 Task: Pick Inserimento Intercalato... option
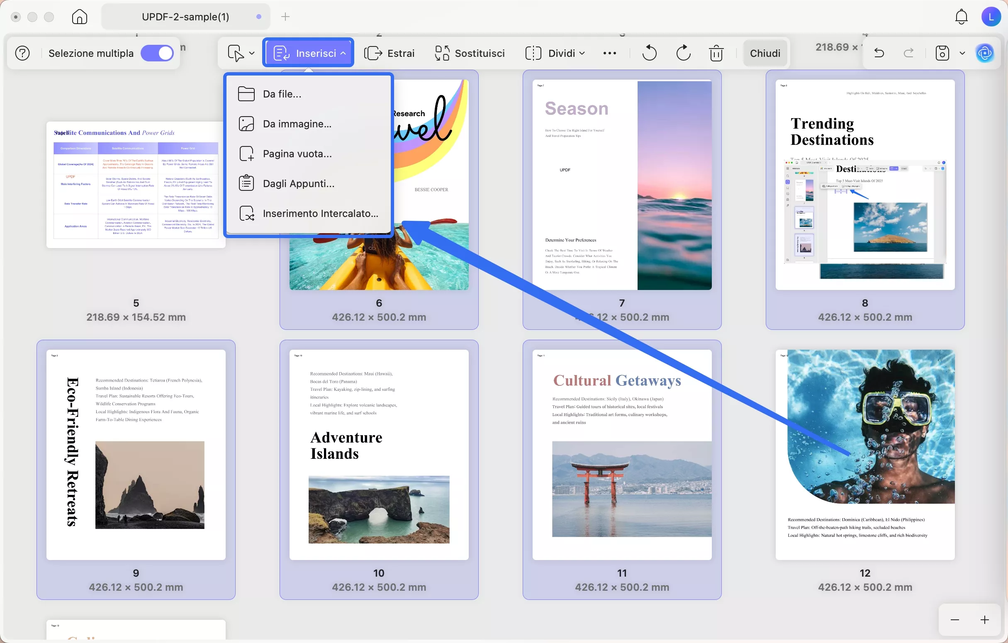320,214
